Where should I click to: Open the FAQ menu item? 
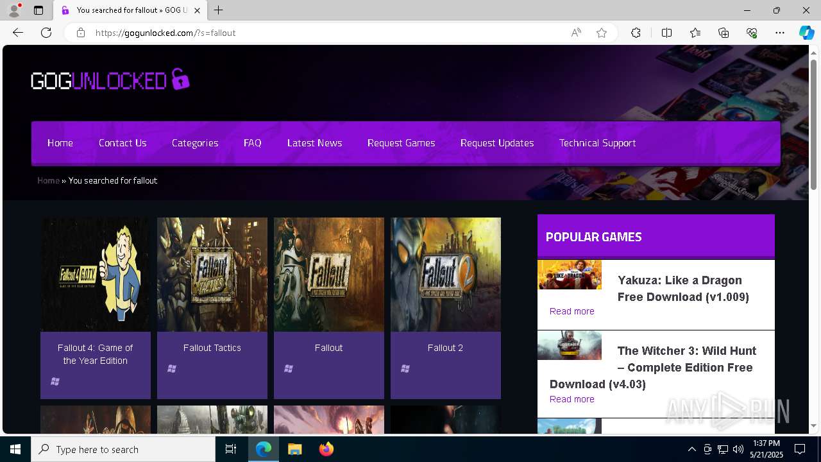253,142
